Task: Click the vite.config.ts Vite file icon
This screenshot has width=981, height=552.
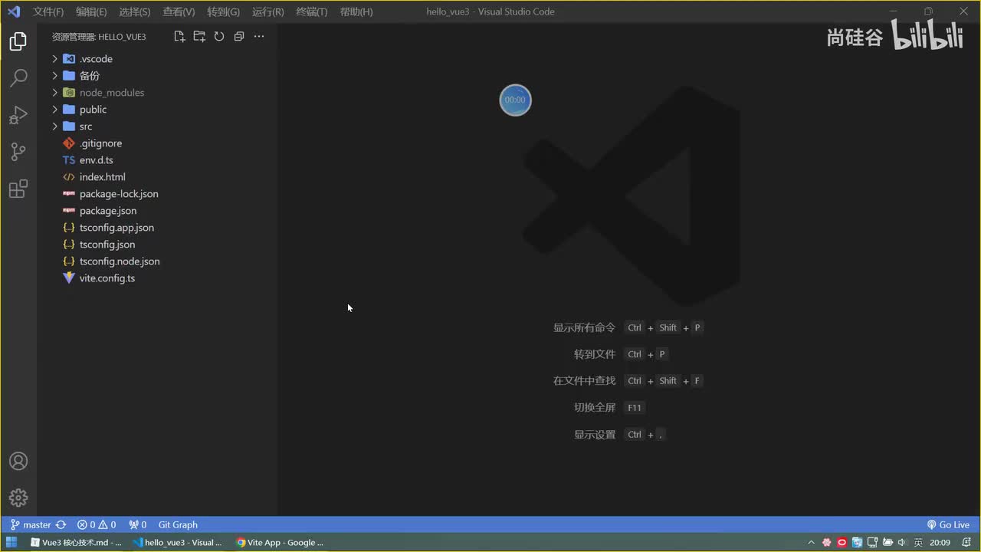Action: click(69, 278)
